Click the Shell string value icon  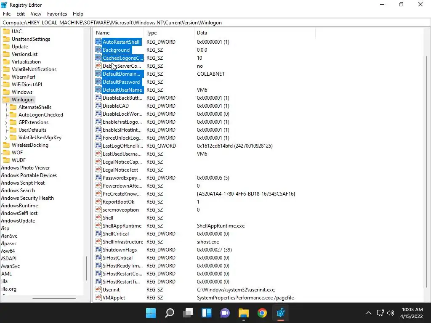[98, 217]
